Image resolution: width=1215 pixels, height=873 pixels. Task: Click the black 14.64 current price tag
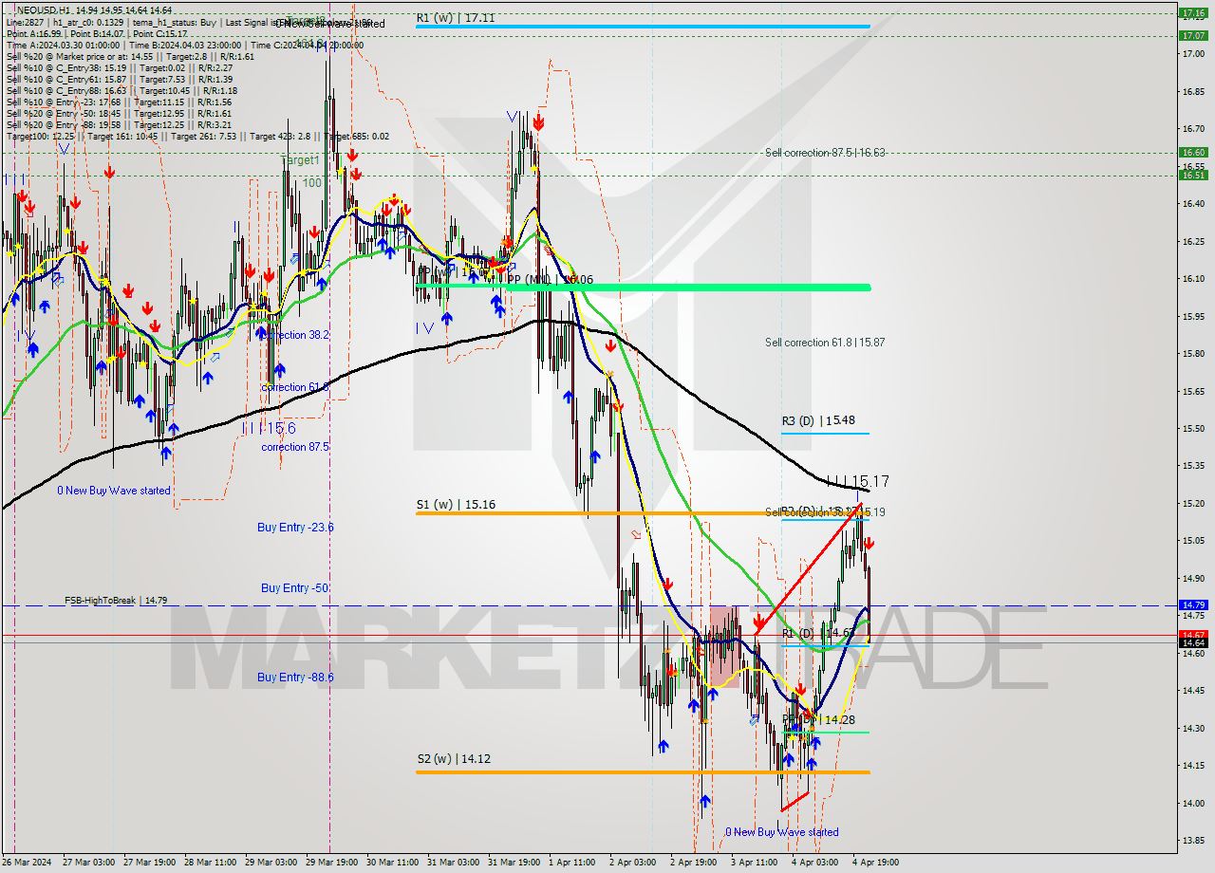point(1193,643)
